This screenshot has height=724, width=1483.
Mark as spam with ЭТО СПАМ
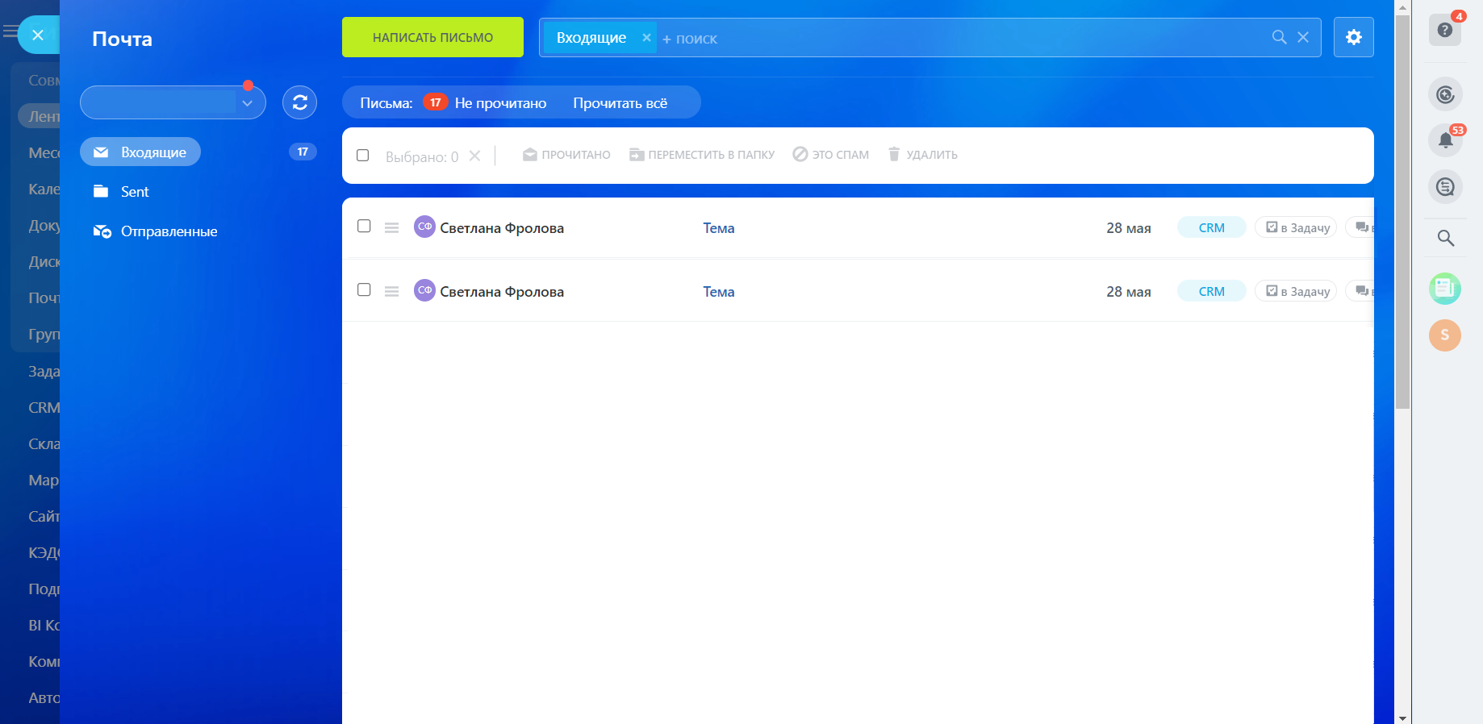831,155
